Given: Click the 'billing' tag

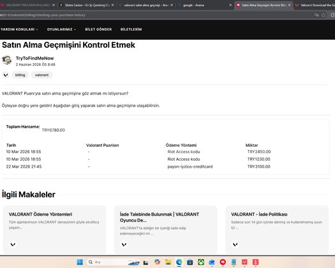Looking at the screenshot, I should click(x=20, y=75).
